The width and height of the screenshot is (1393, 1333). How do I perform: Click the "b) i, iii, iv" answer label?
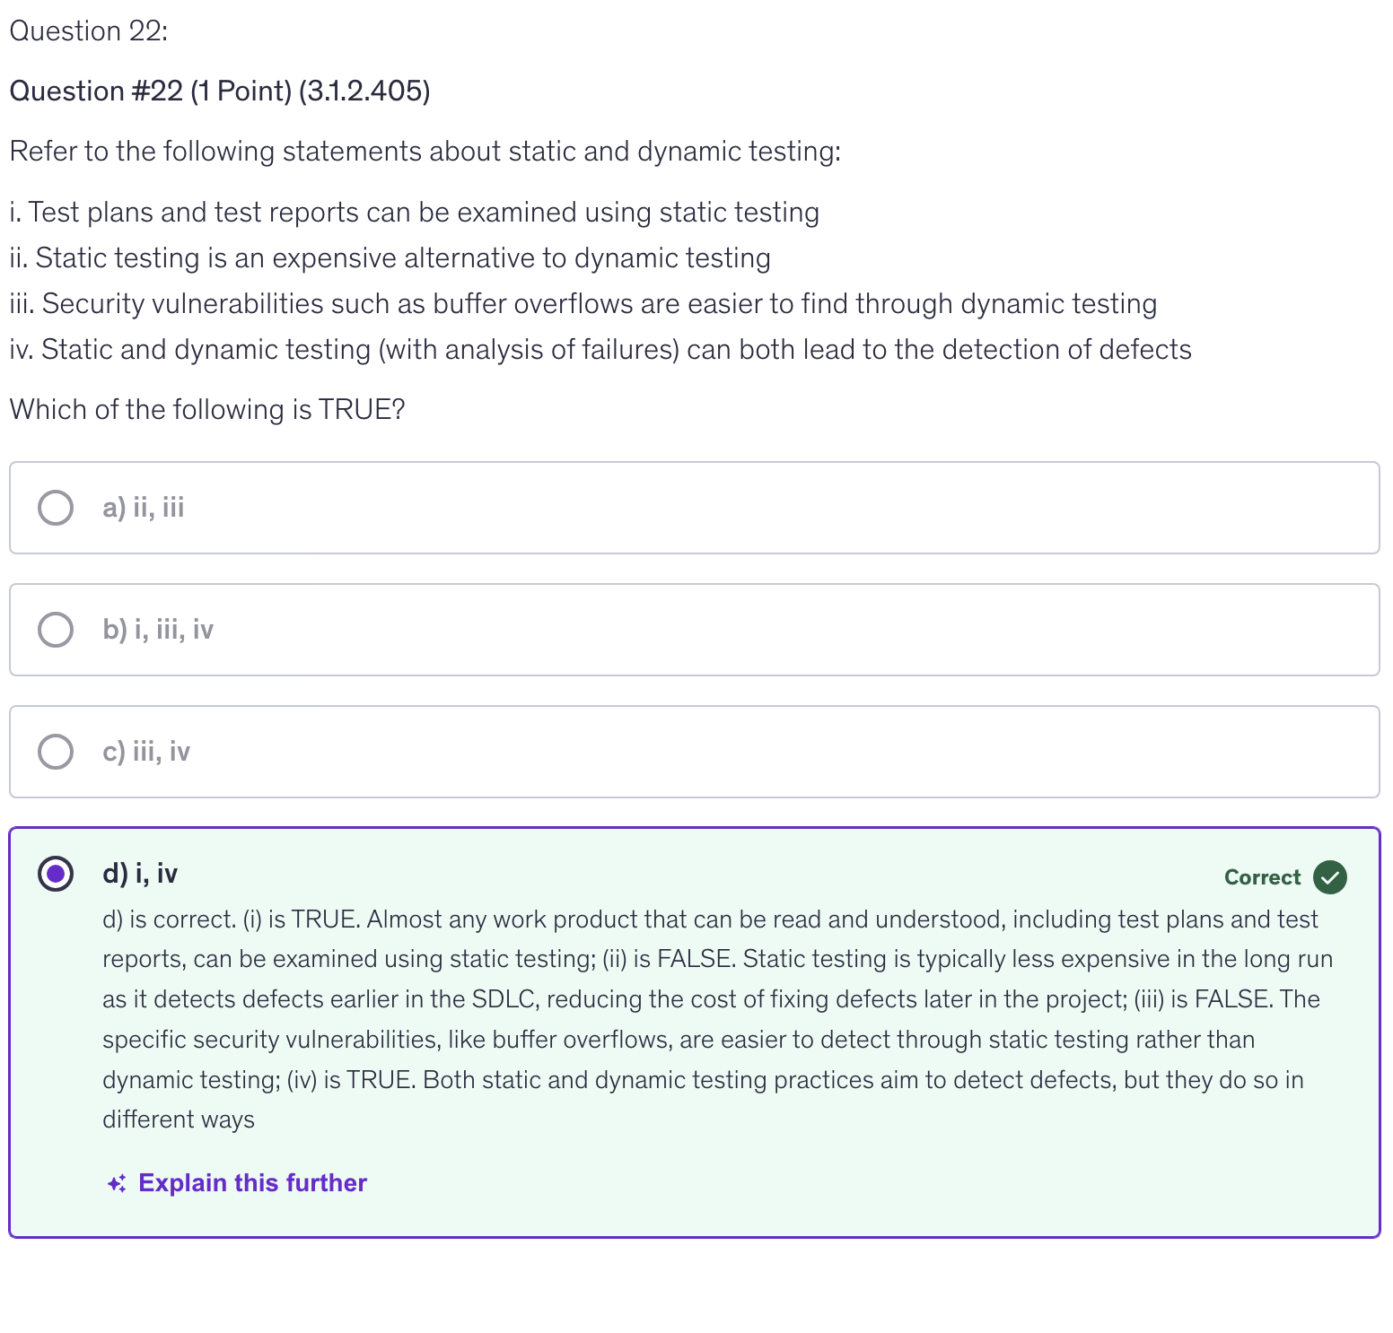click(158, 630)
